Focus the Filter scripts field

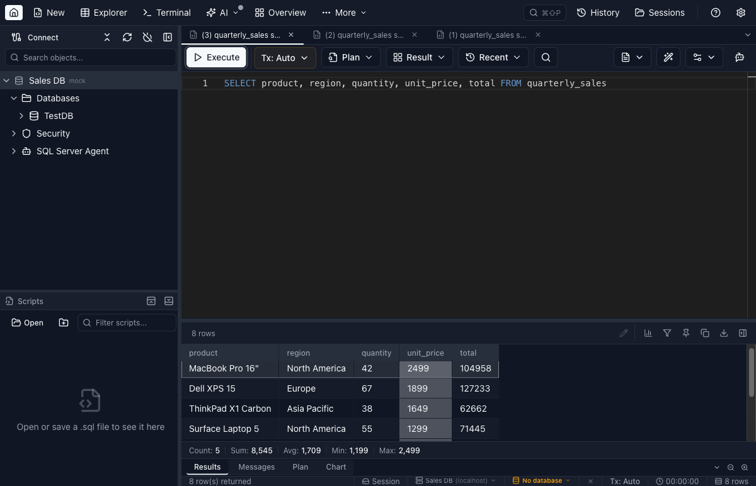click(x=127, y=322)
